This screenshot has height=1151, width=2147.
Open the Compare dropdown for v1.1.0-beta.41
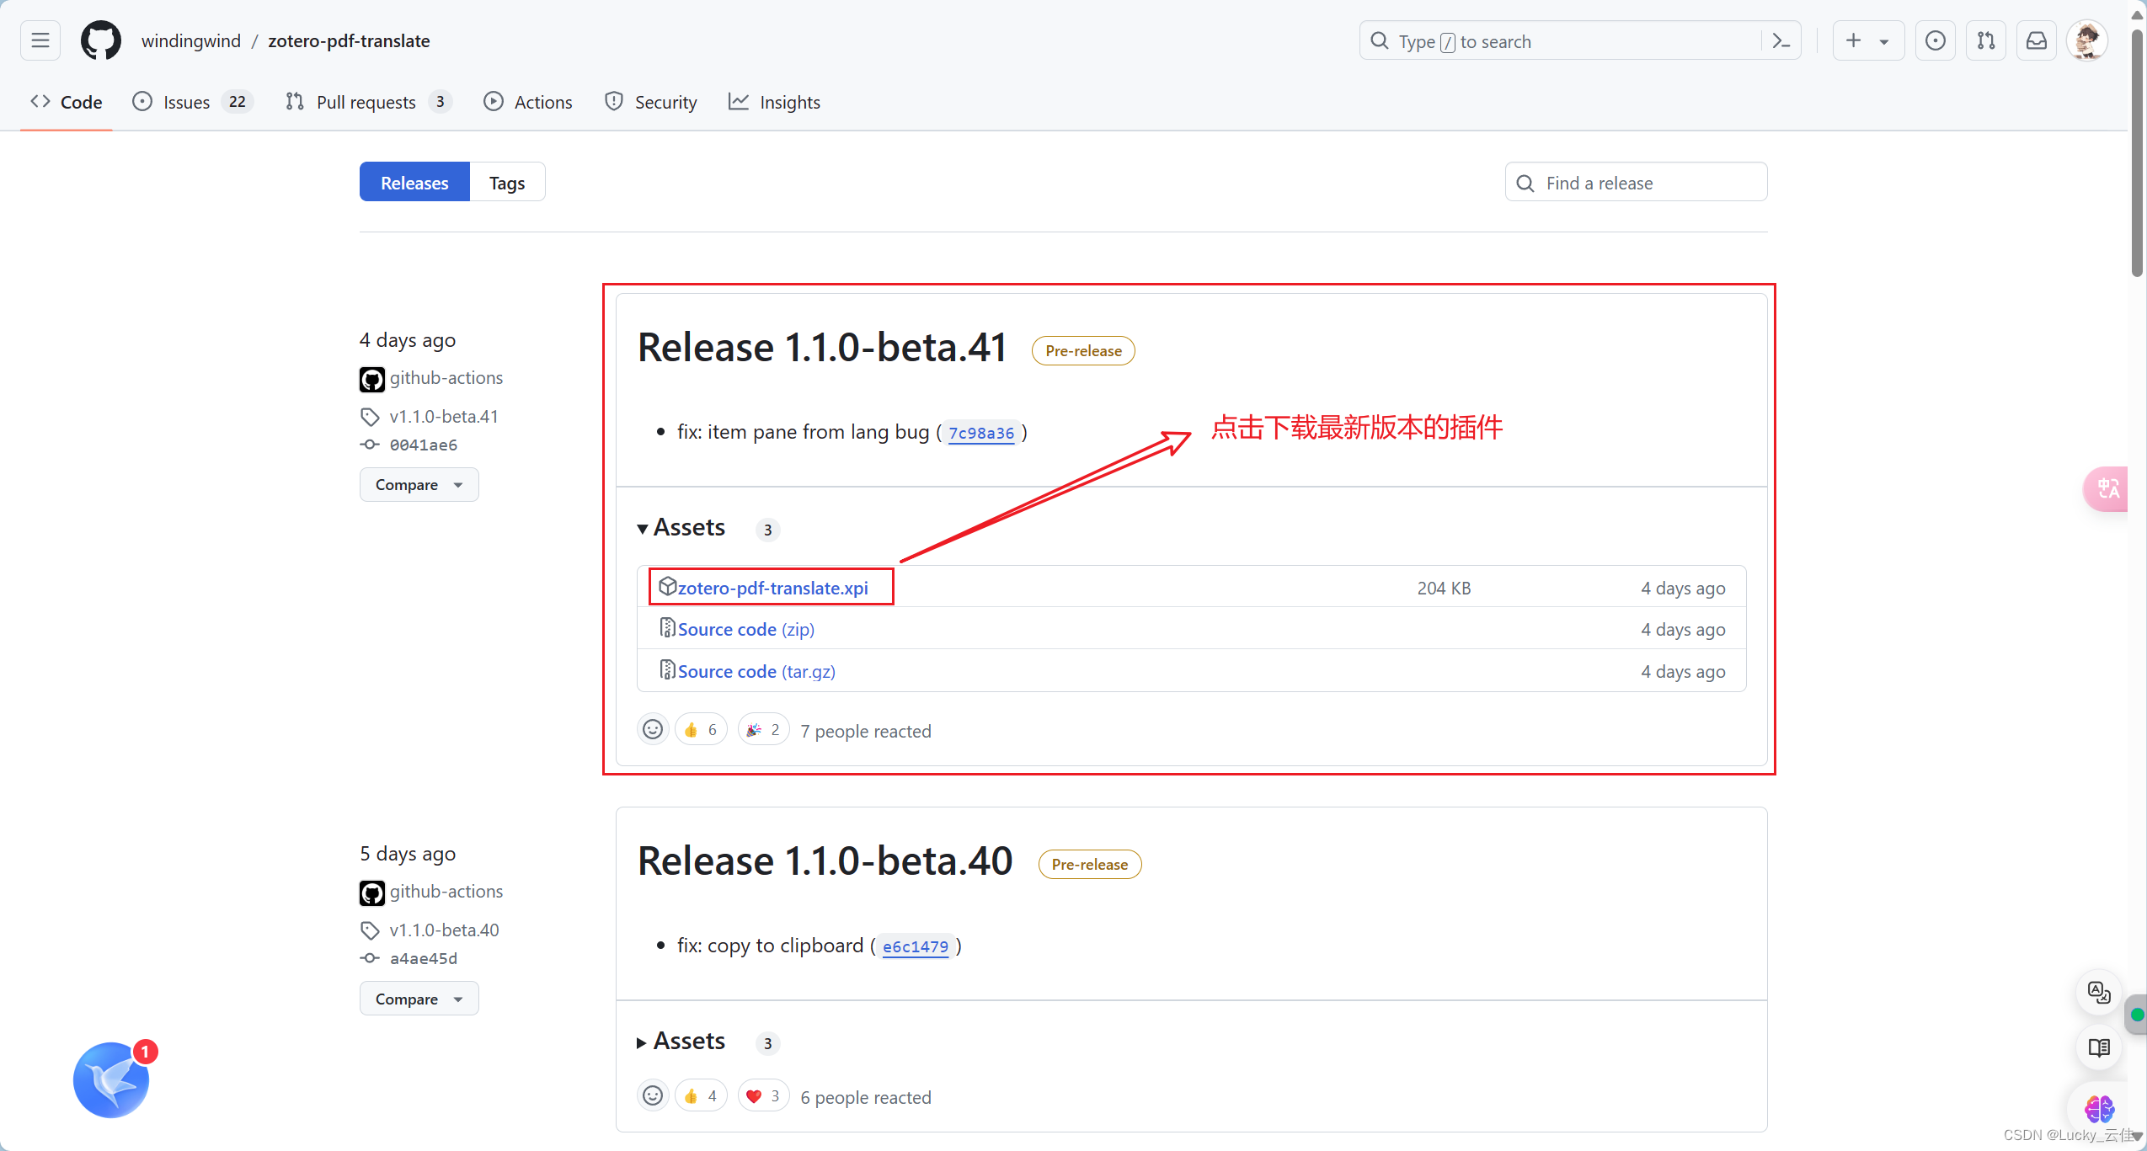tap(419, 485)
